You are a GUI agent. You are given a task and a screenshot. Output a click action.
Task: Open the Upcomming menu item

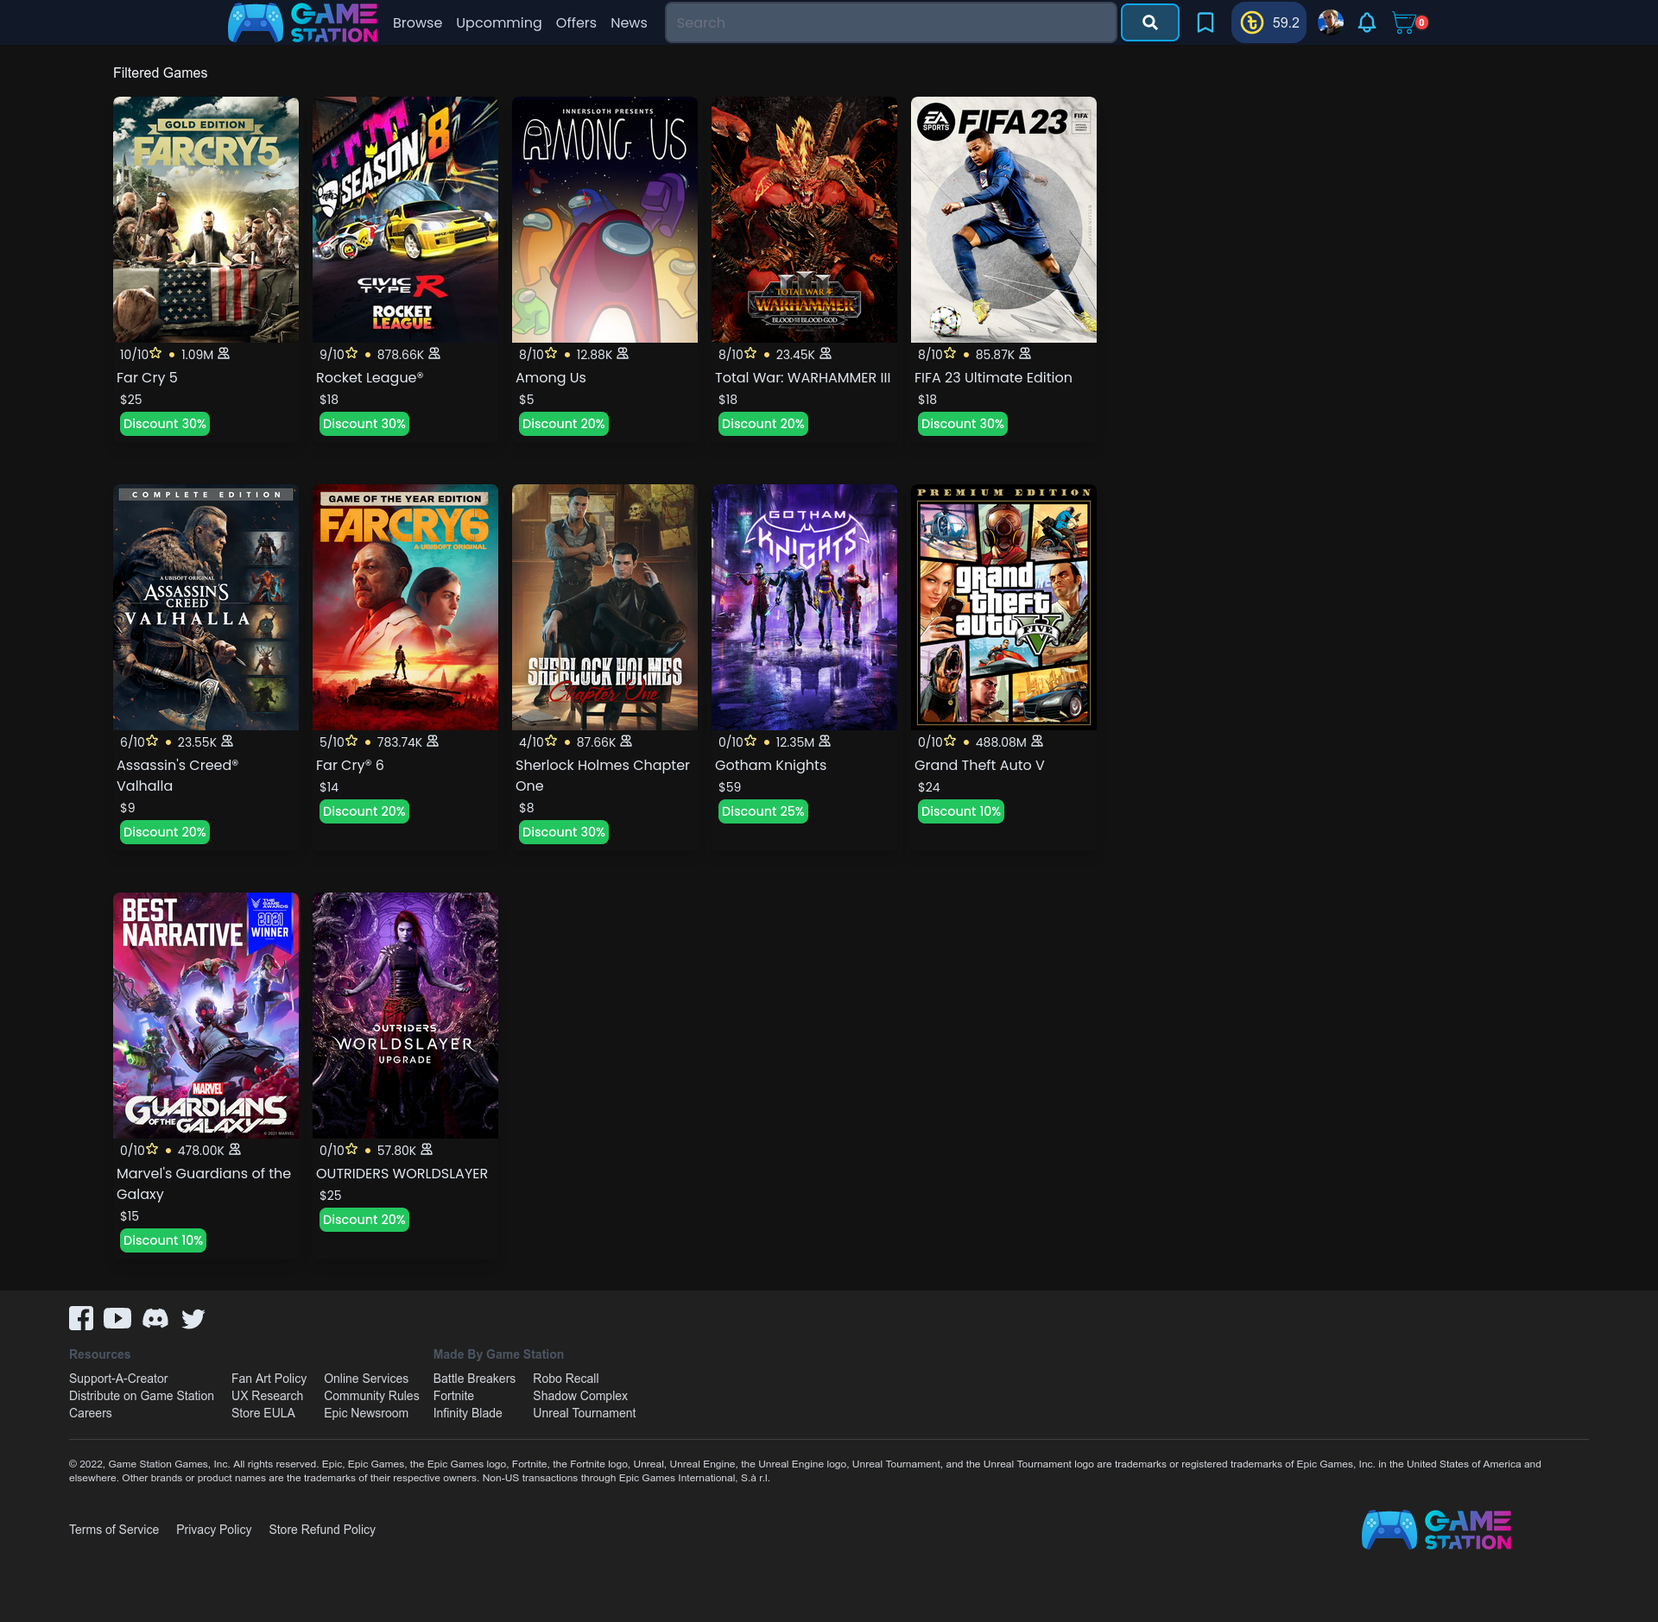coord(499,22)
